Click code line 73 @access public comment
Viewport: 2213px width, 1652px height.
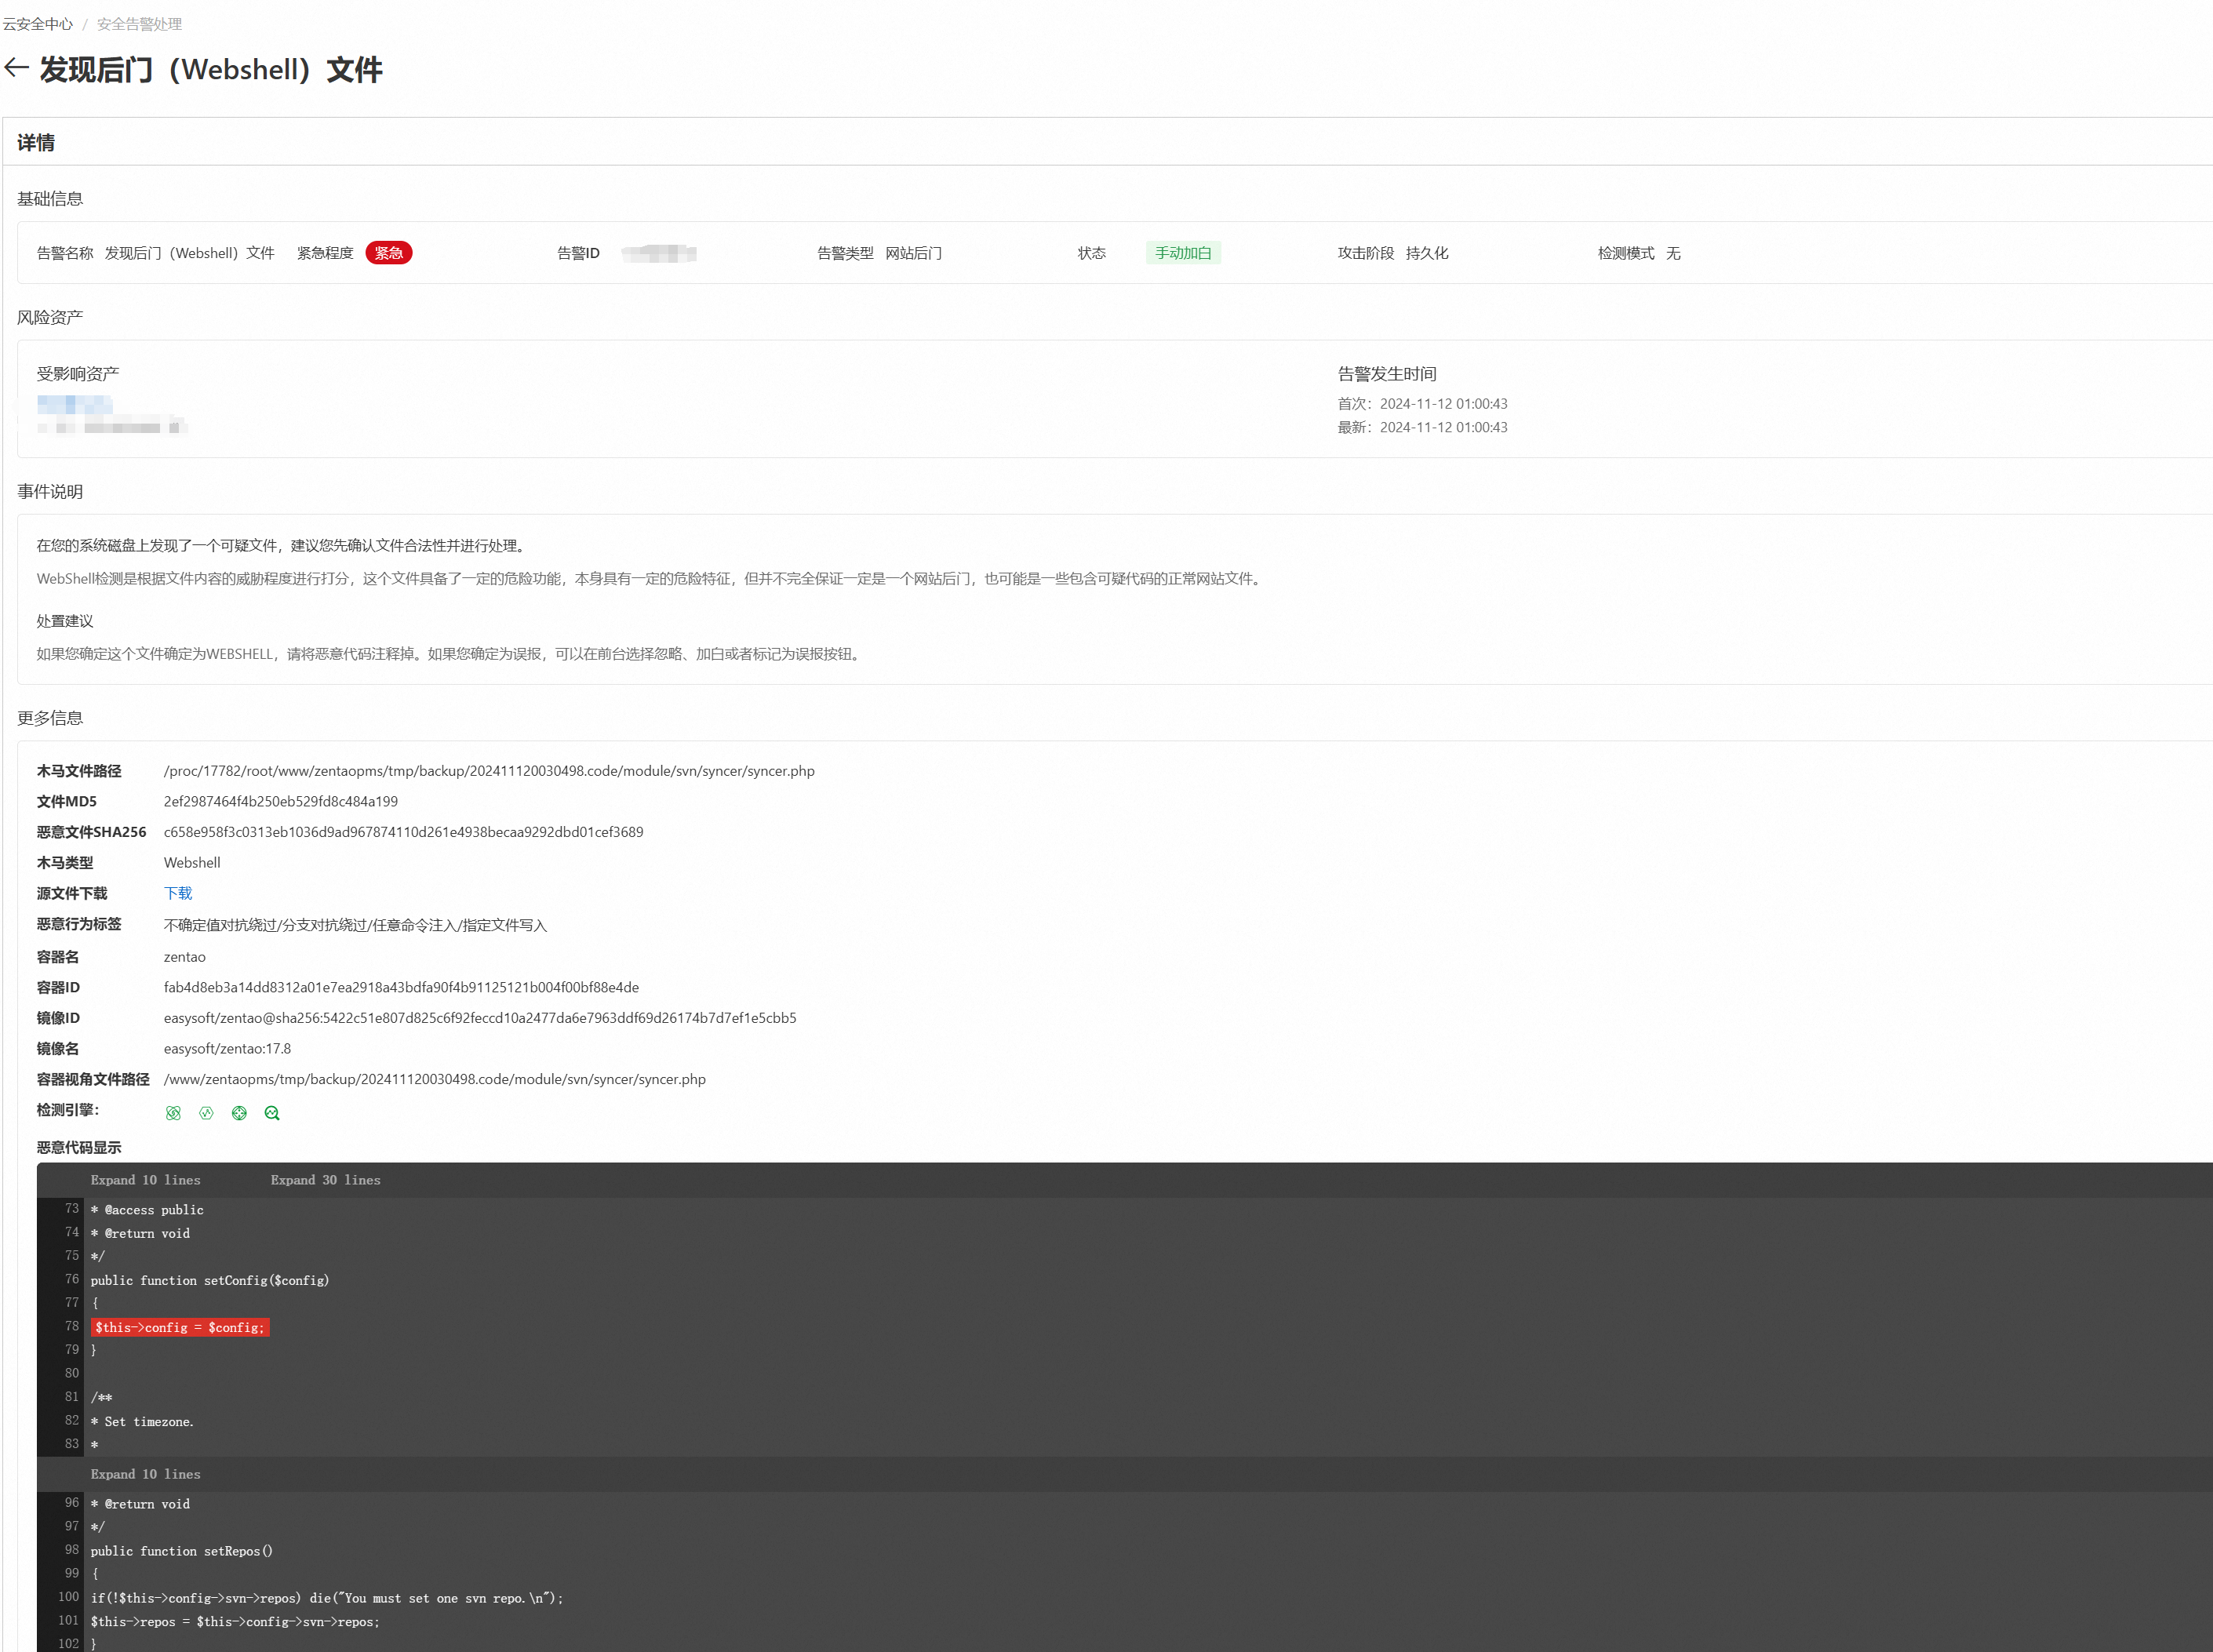click(147, 1210)
